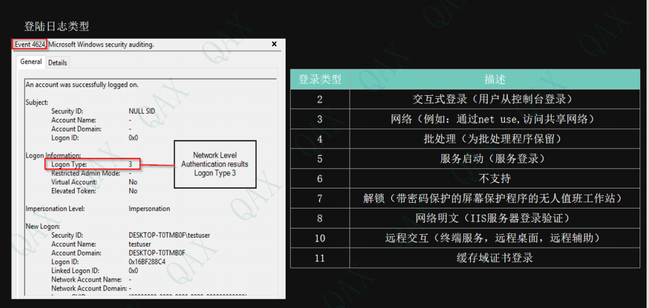Click the 描述 column header
649x308 pixels.
[494, 80]
